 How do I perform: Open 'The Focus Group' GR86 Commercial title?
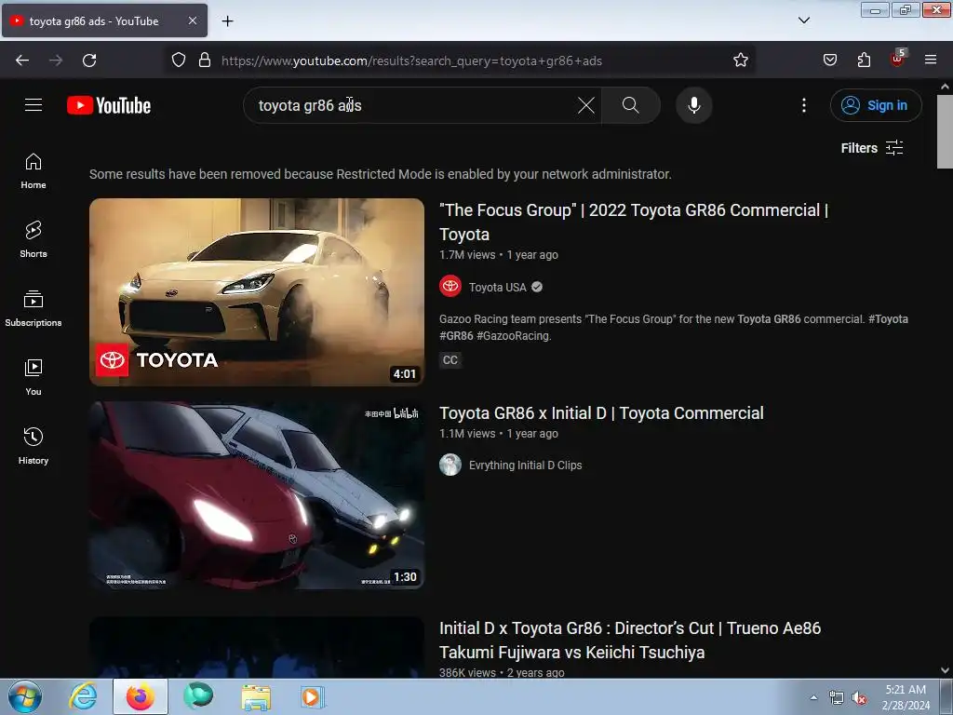pos(633,222)
